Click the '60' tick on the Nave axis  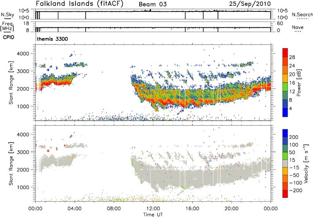(280, 24)
